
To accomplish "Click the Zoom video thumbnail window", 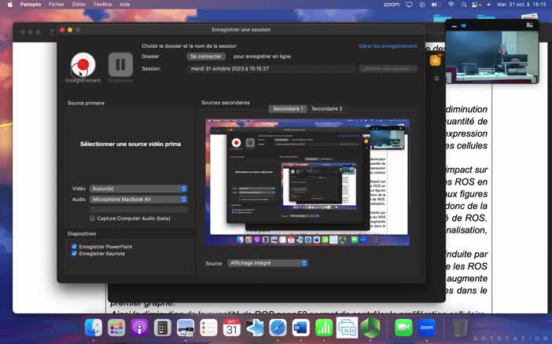I will click(x=492, y=57).
